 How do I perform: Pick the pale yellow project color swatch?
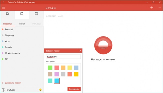(70, 68)
